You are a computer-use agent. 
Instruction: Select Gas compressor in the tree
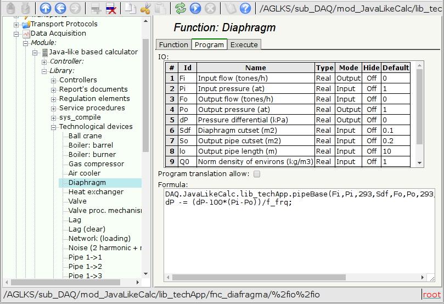(96, 164)
